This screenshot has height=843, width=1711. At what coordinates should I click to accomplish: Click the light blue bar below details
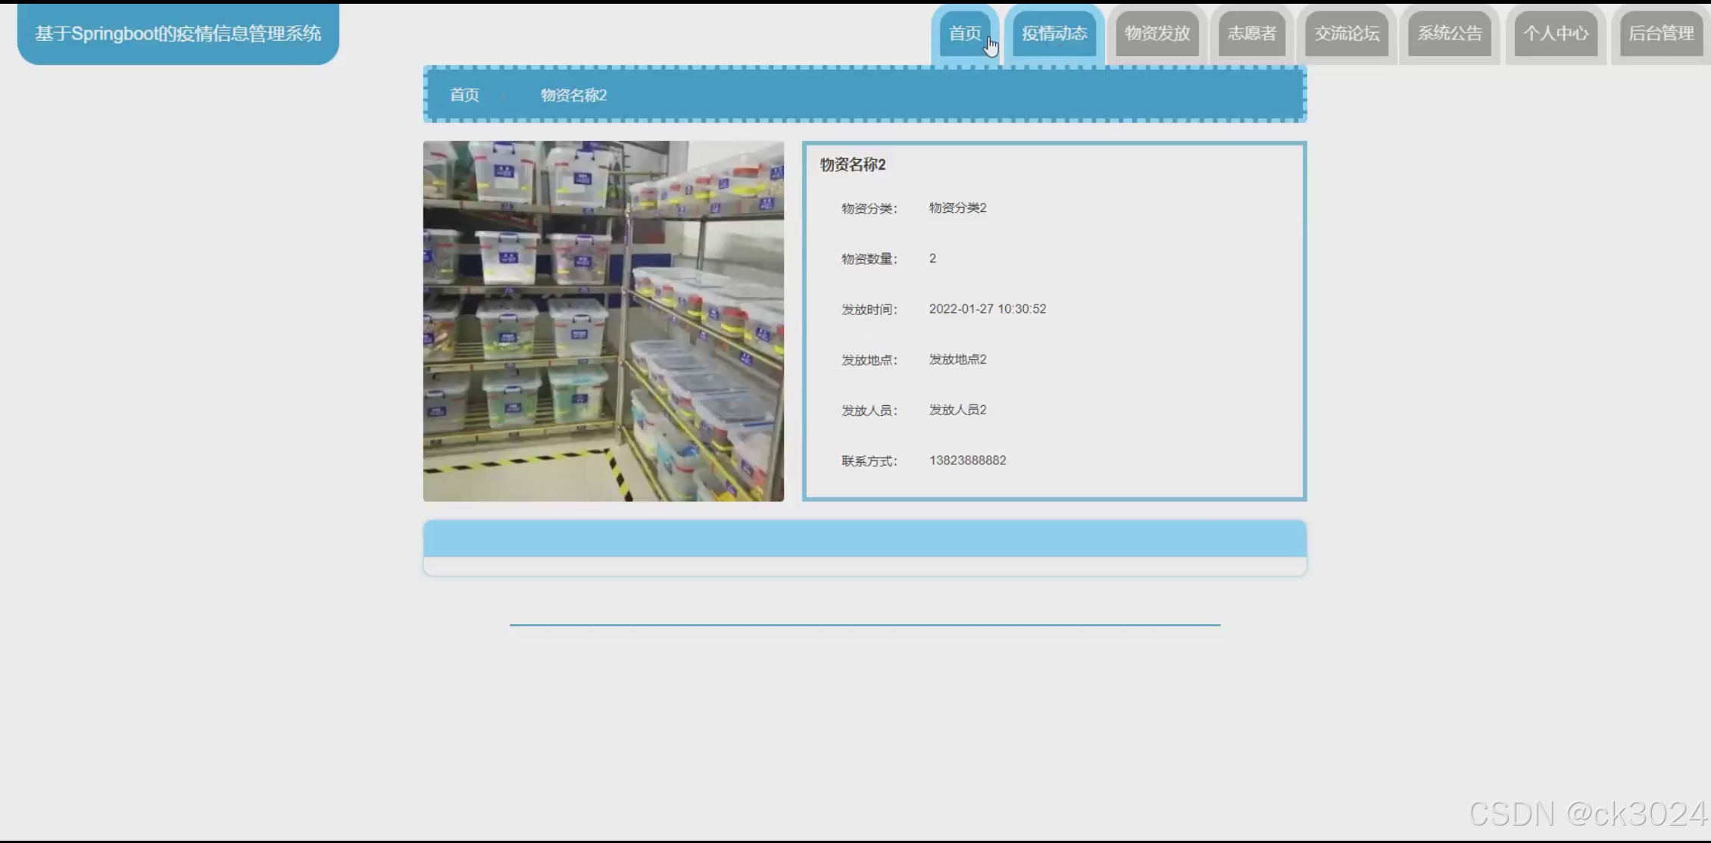864,539
